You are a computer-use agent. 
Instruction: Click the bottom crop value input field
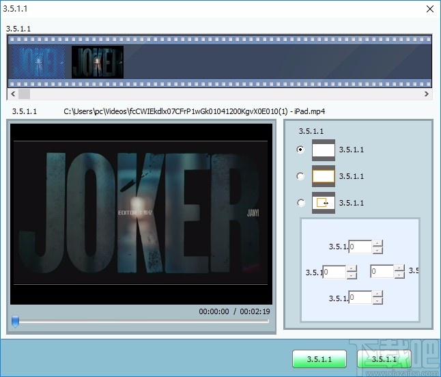(x=360, y=297)
